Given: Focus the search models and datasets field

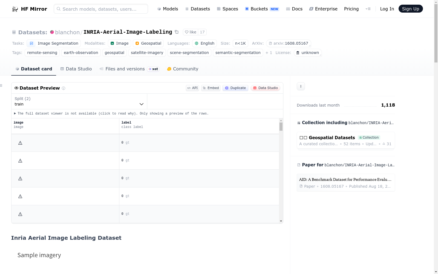Looking at the screenshot, I should [x=101, y=9].
